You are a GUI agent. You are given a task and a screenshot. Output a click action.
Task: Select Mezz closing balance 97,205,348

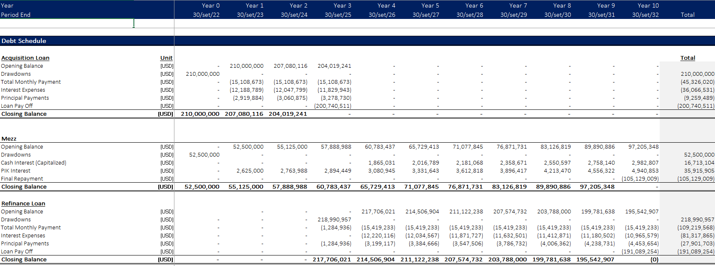coord(597,187)
